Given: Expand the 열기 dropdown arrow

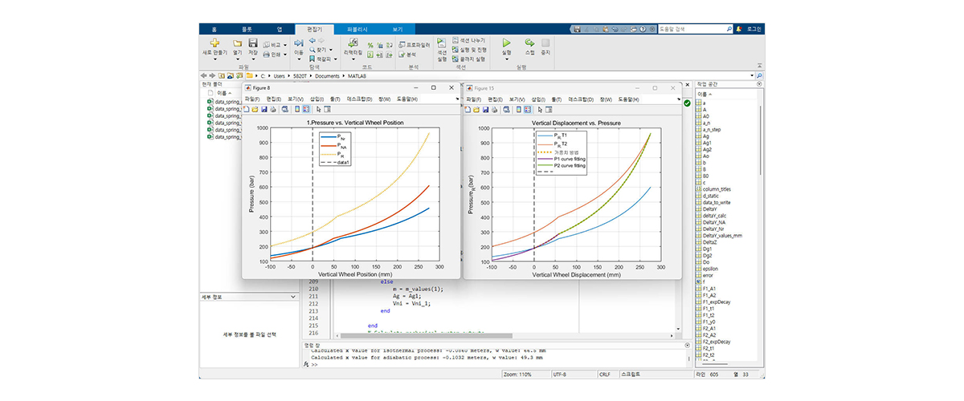Looking at the screenshot, I should click(x=238, y=59).
